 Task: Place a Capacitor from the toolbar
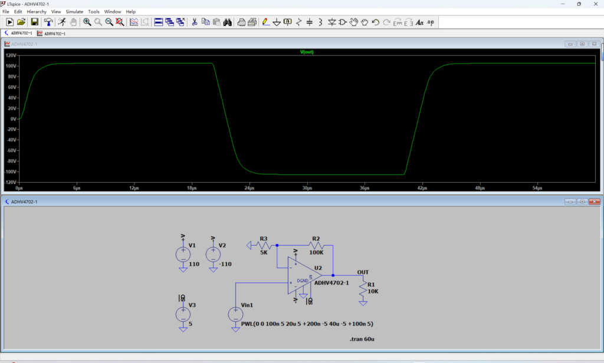(x=309, y=22)
